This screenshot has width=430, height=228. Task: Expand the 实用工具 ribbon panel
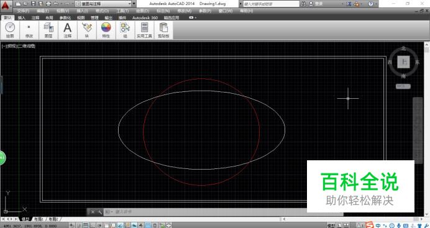pyautogui.click(x=144, y=30)
